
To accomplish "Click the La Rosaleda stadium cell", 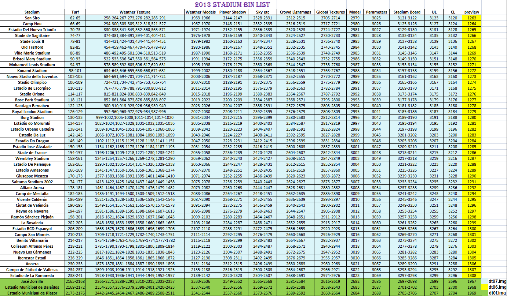I will click(32, 223).
